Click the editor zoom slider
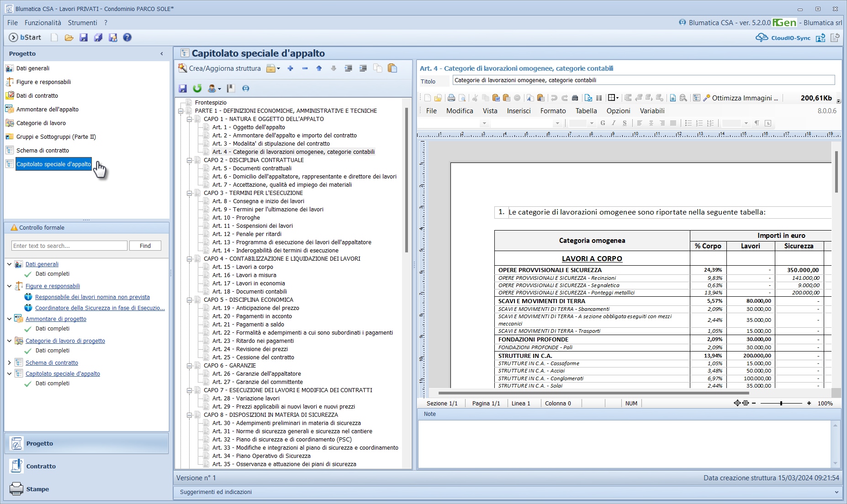847x504 pixels. point(781,404)
